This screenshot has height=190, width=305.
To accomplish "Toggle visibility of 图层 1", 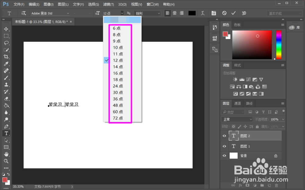I will (x=224, y=146).
